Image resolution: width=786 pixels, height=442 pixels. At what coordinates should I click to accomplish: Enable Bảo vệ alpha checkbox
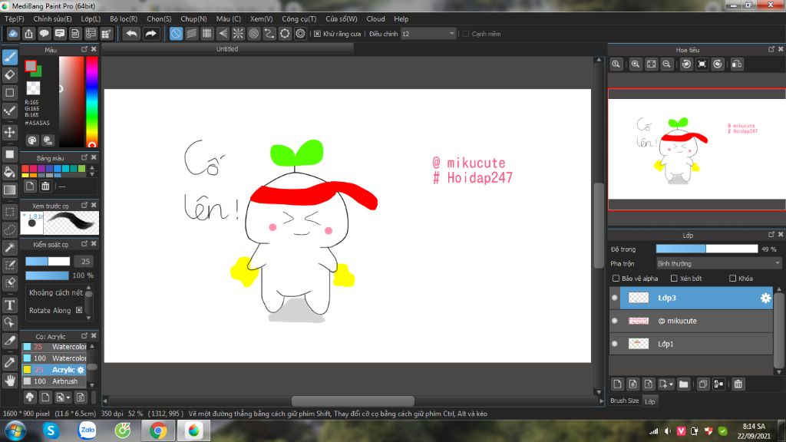coord(616,278)
